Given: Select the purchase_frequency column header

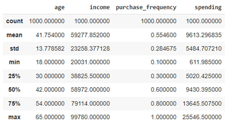Looking at the screenshot, I should tap(146, 8).
